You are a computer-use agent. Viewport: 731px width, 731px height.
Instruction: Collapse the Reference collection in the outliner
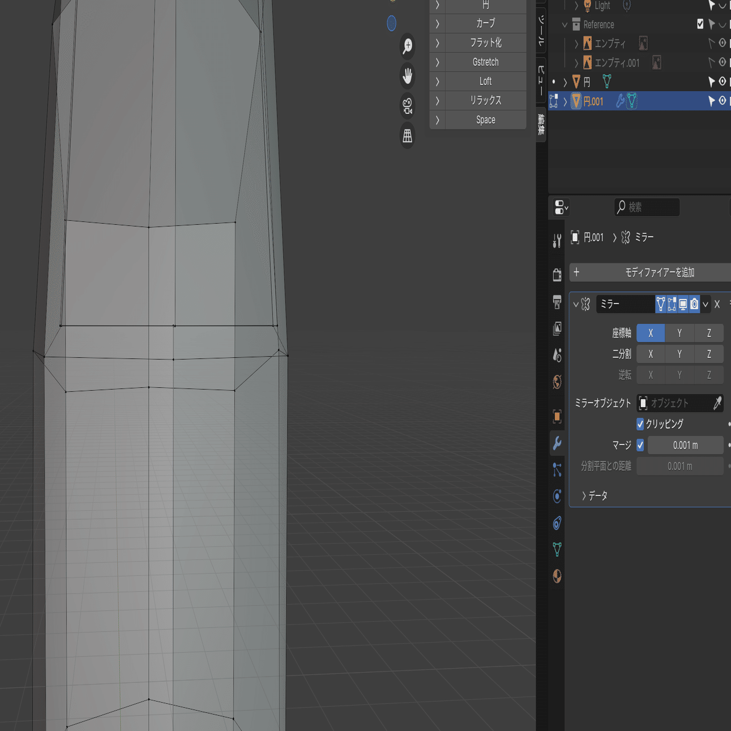[x=565, y=25]
